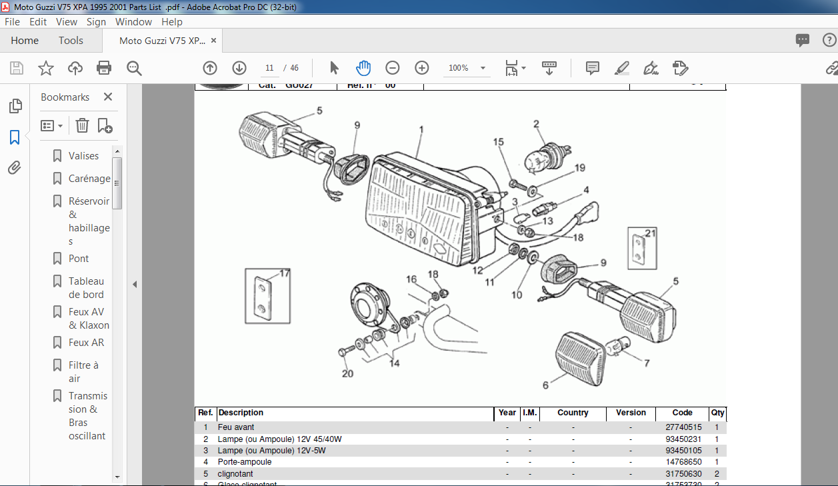The image size is (838, 486).
Task: Jump to Tableau de bord bookmark
Action: click(x=86, y=288)
